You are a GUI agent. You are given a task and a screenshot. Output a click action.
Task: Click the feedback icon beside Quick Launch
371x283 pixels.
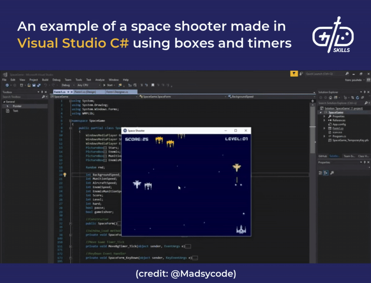(x=301, y=74)
